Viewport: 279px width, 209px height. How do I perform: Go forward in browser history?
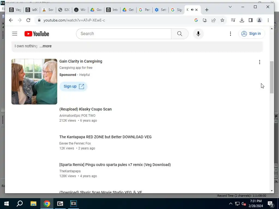click(20, 20)
